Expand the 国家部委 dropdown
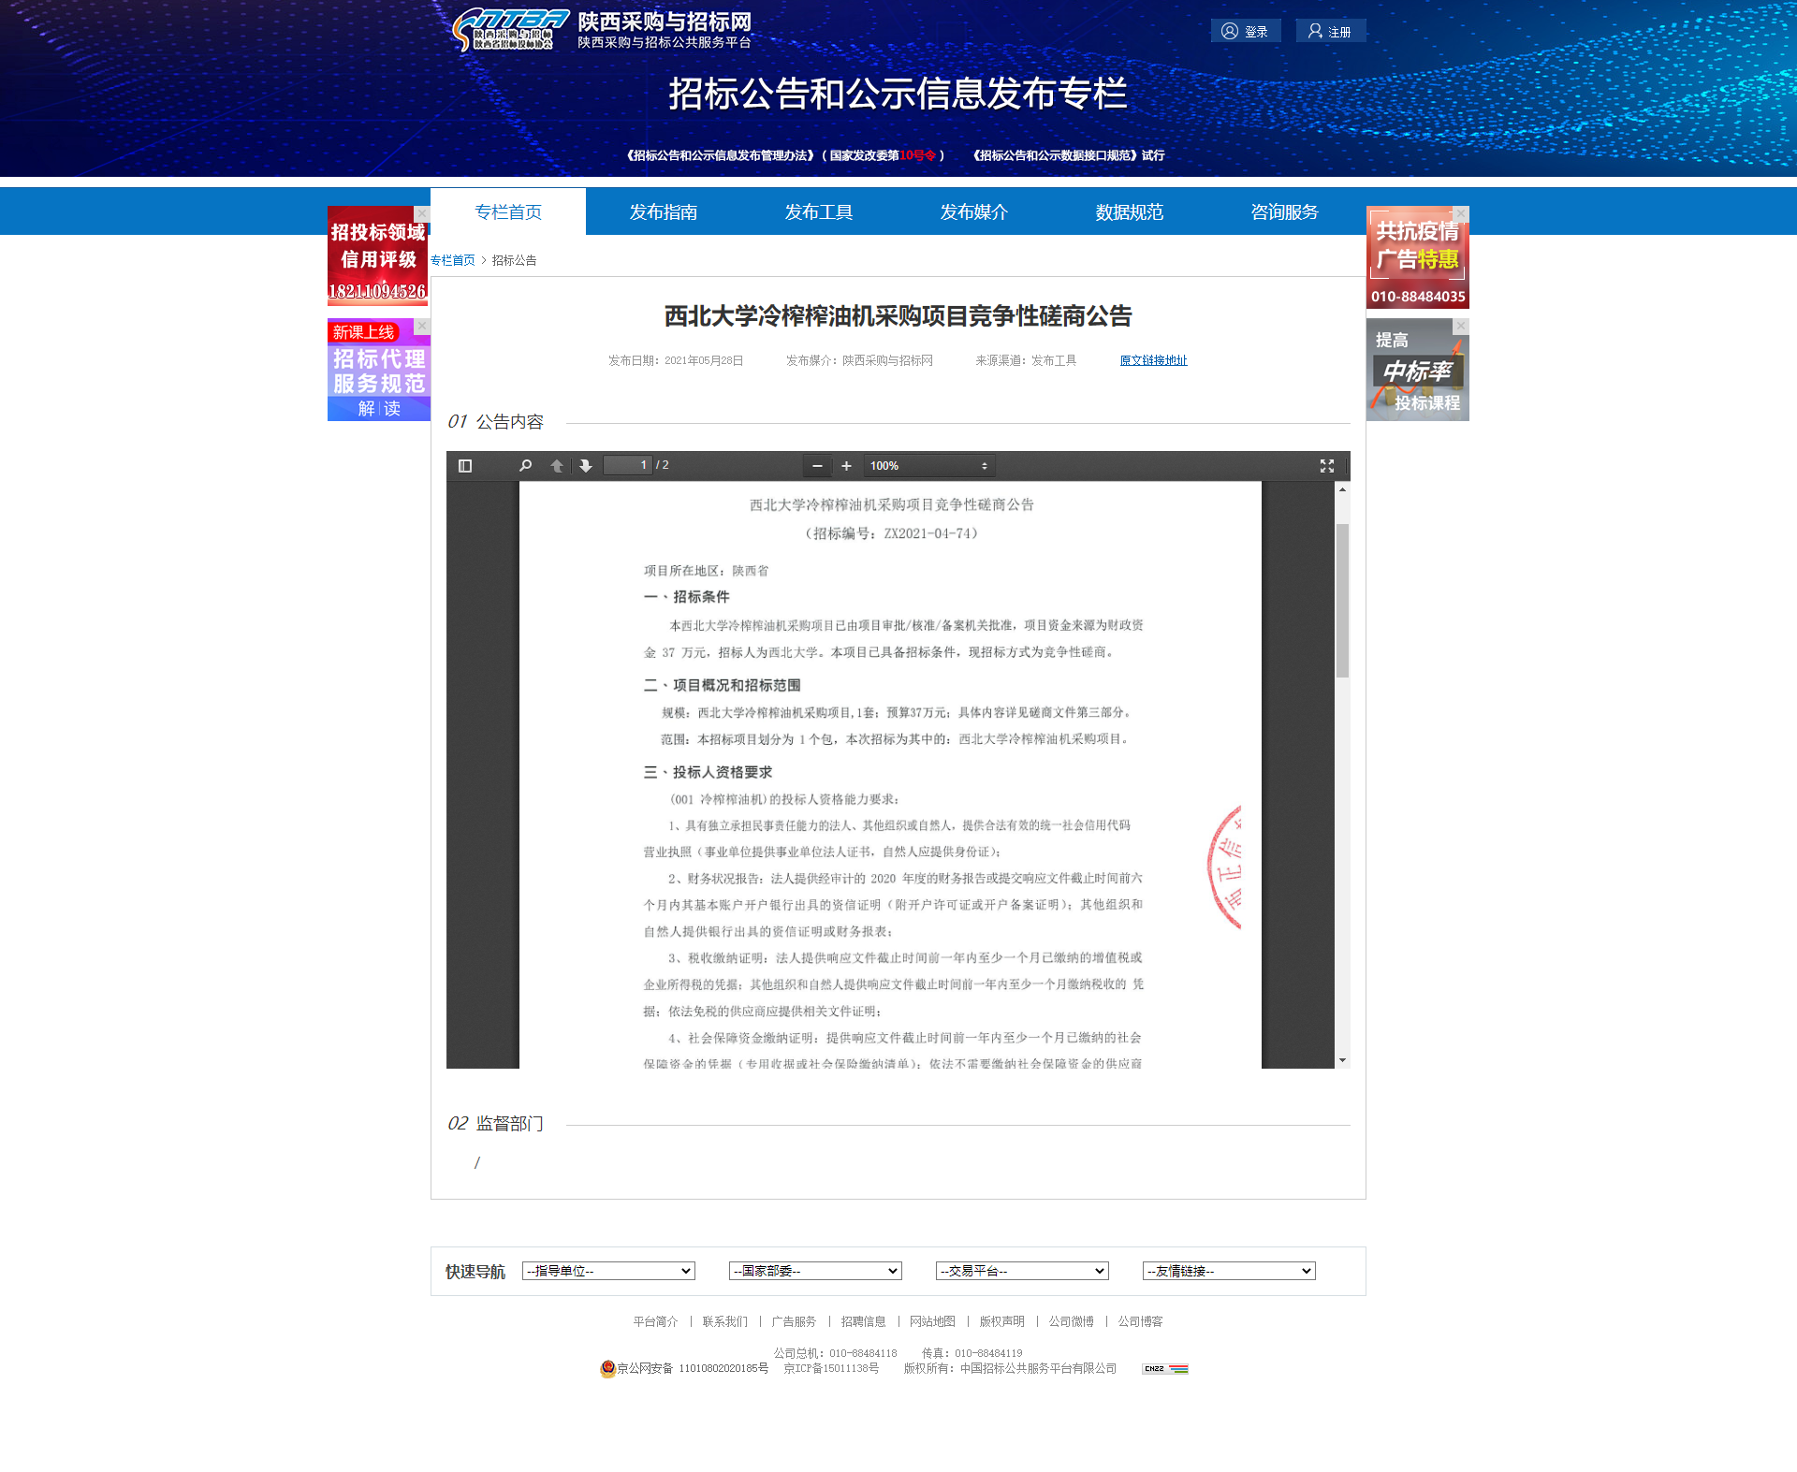 (815, 1271)
